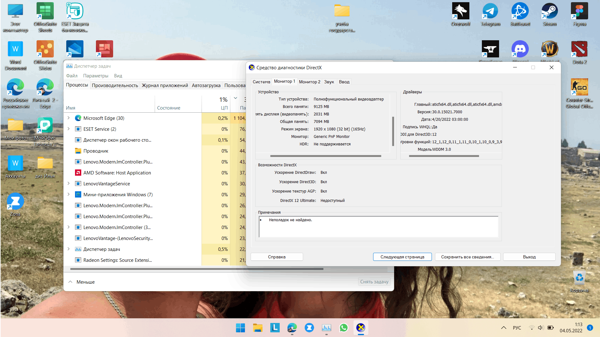Open the ESET Защита банковско... shortcut
600x337 pixels.
point(75,17)
